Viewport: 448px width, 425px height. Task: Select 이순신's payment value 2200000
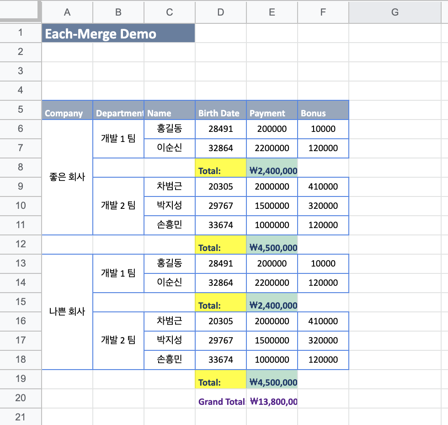(272, 148)
